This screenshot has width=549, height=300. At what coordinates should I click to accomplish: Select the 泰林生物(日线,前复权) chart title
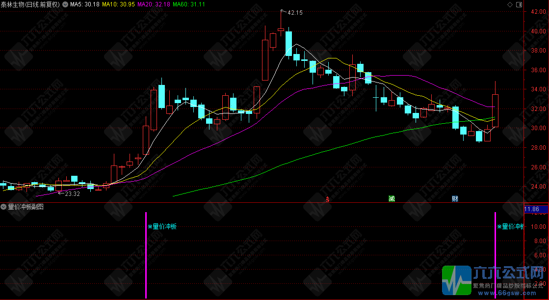tap(30, 4)
